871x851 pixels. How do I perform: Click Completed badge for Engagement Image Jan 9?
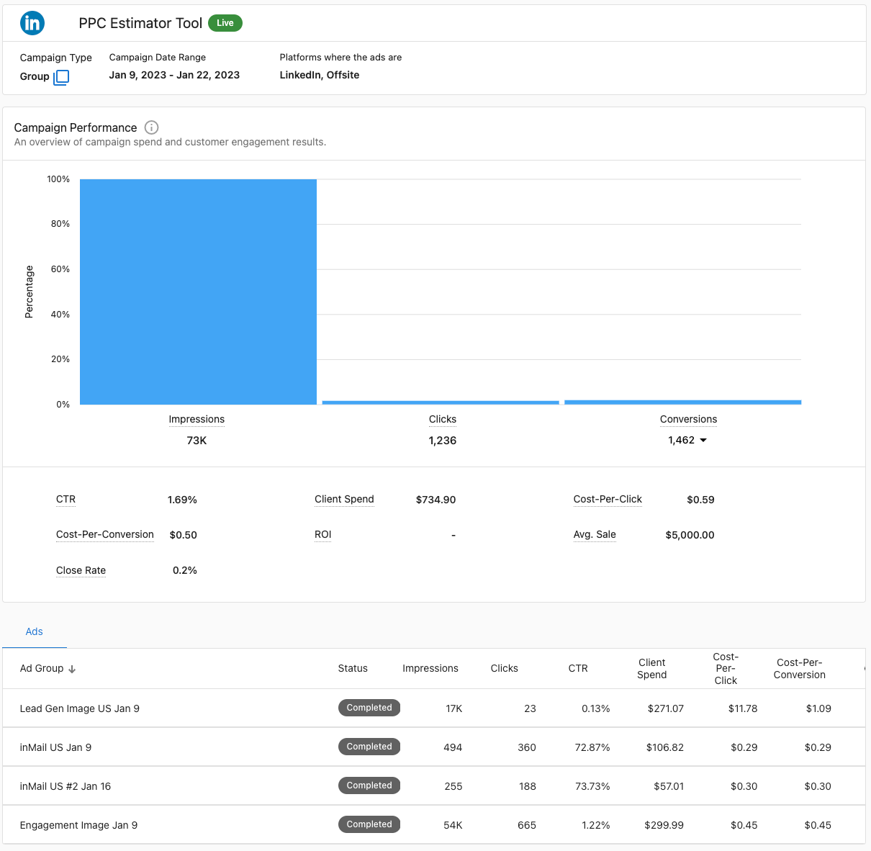[x=369, y=824]
